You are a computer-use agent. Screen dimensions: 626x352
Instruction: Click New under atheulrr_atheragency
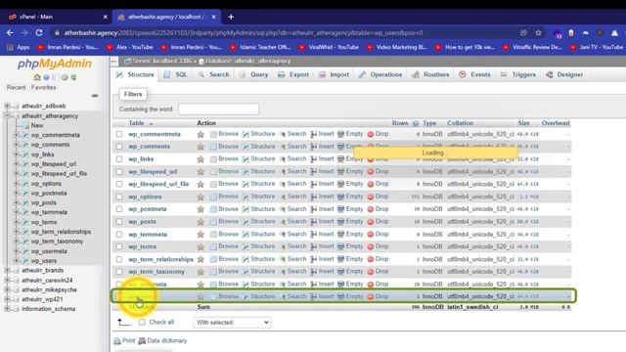[37, 125]
